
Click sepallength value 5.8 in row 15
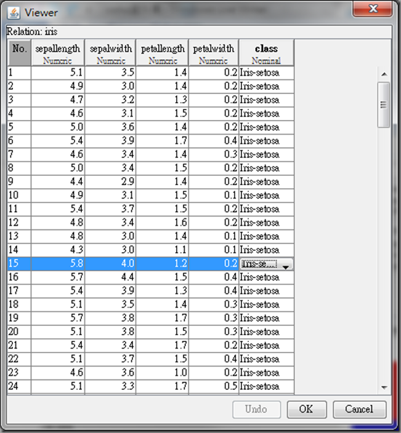tap(58, 263)
